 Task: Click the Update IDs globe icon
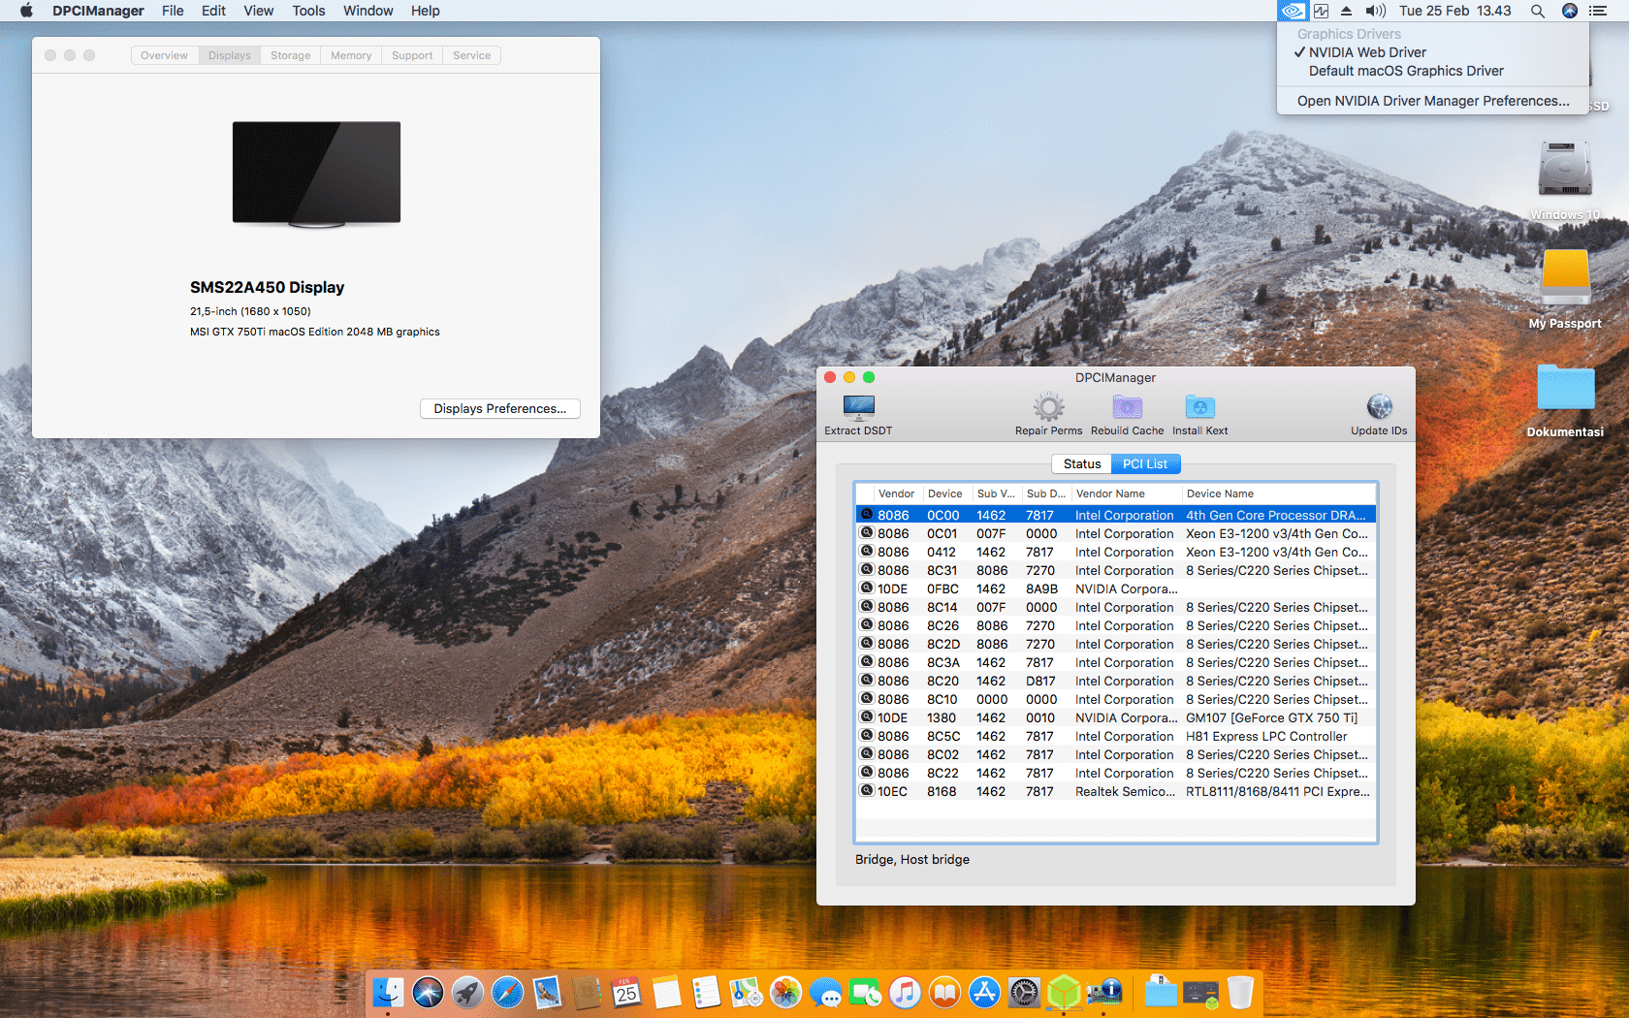coord(1379,407)
